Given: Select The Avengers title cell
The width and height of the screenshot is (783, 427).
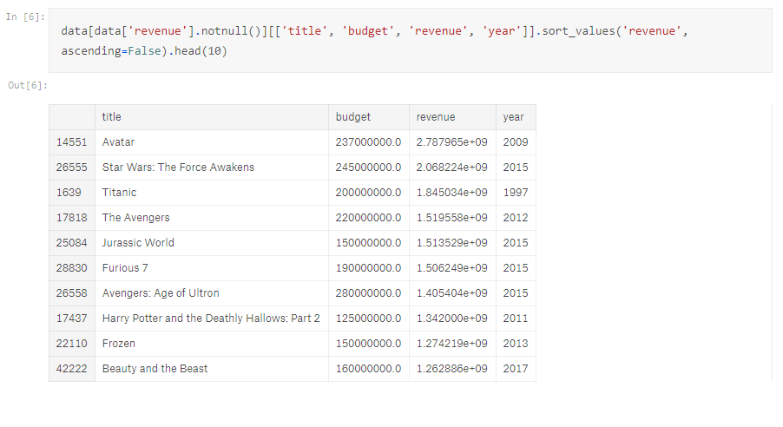Looking at the screenshot, I should coord(212,218).
